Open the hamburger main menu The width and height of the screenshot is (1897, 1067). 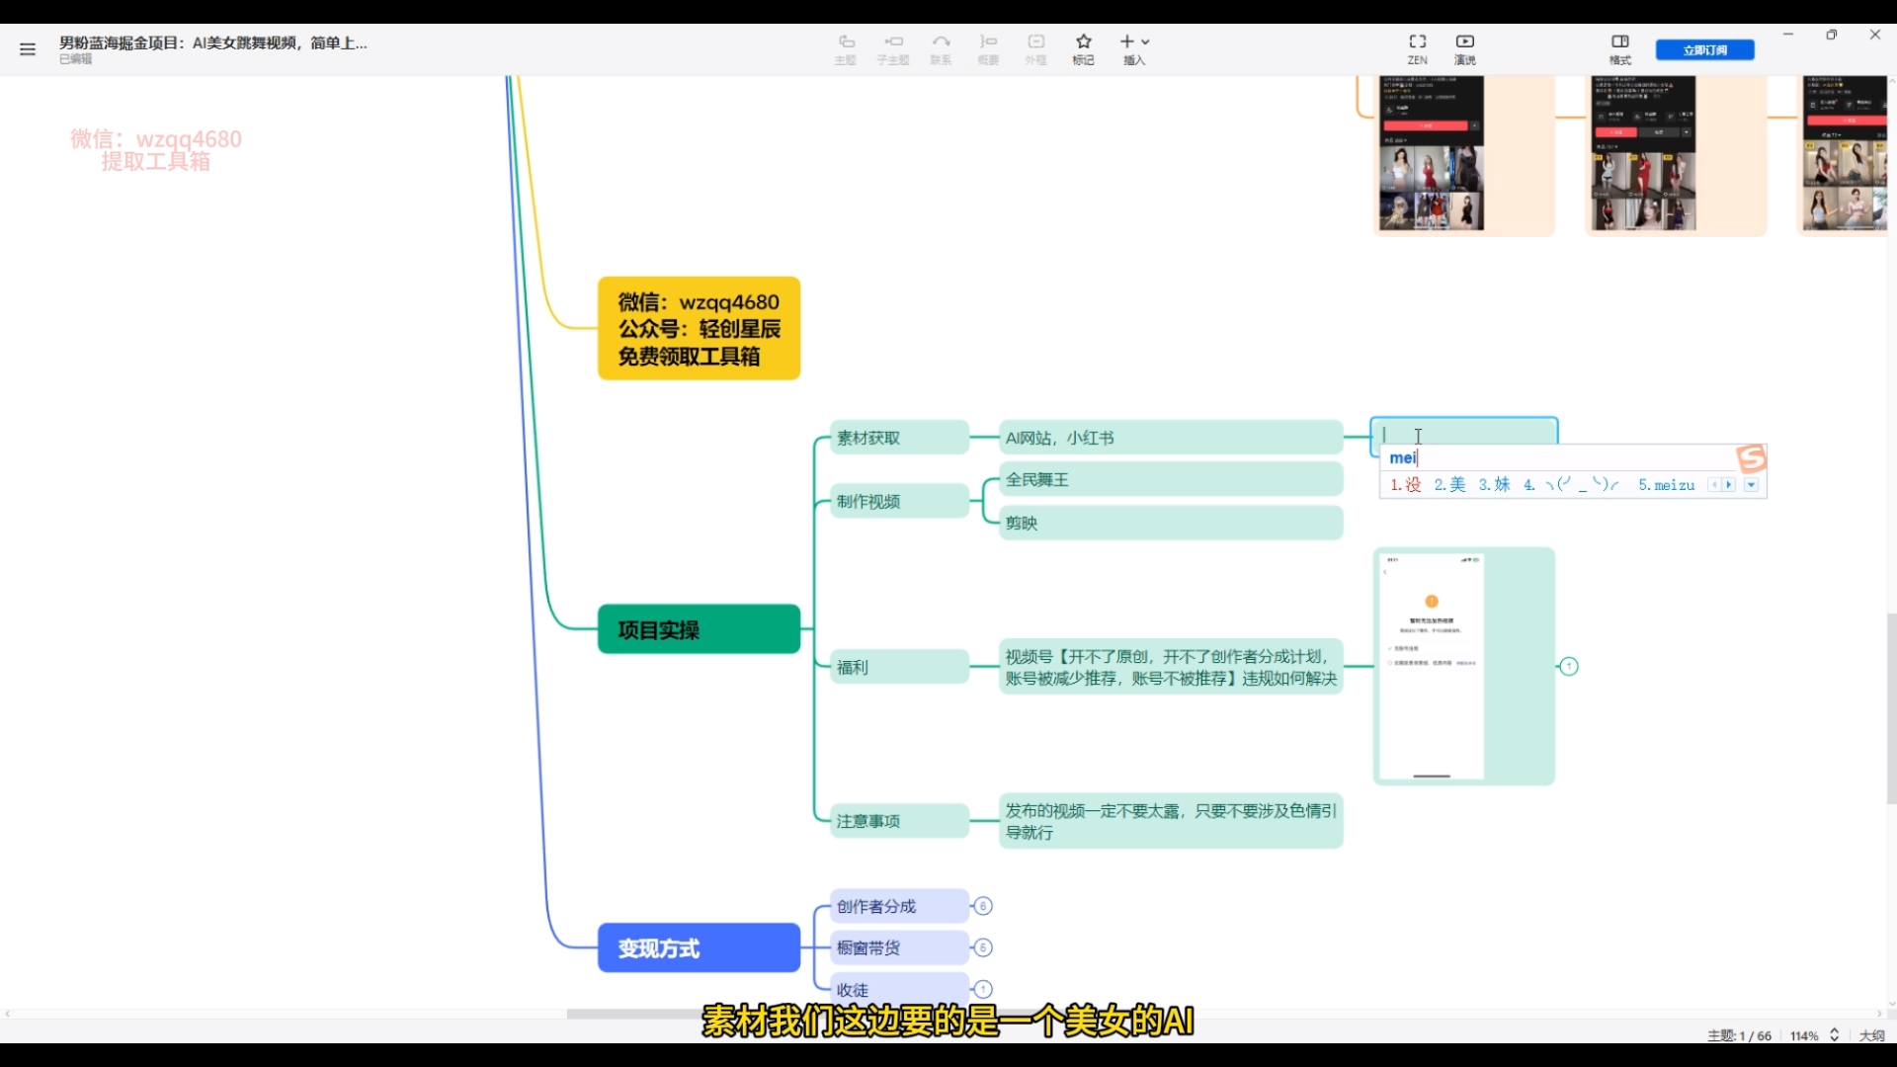click(28, 49)
